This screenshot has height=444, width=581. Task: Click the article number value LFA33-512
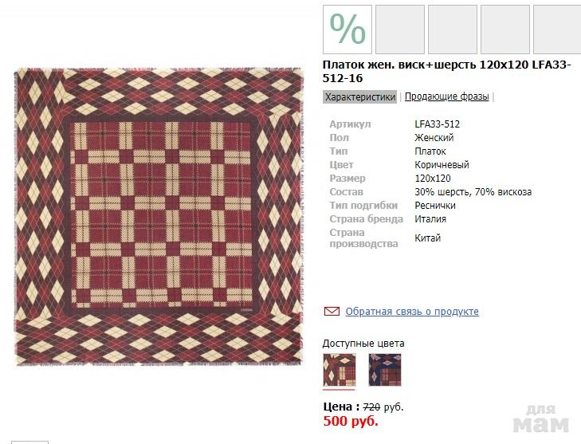tap(437, 124)
